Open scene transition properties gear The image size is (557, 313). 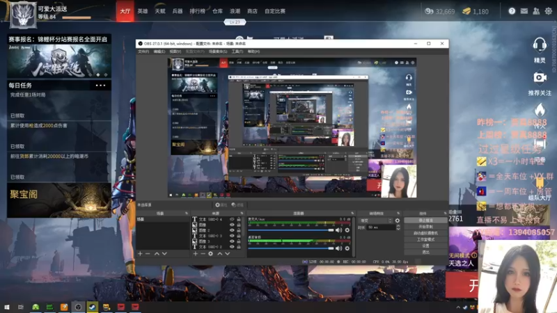397,220
